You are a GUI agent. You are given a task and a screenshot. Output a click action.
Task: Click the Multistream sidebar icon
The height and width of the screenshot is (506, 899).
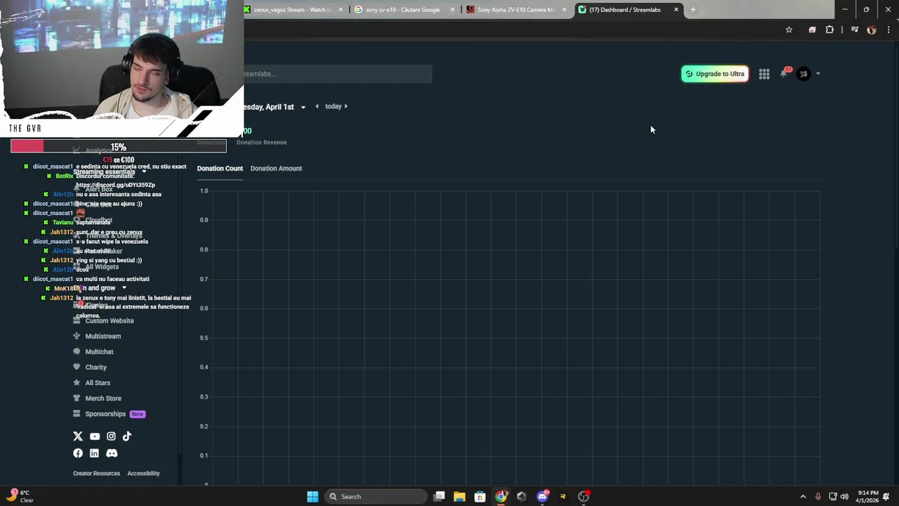tap(77, 336)
